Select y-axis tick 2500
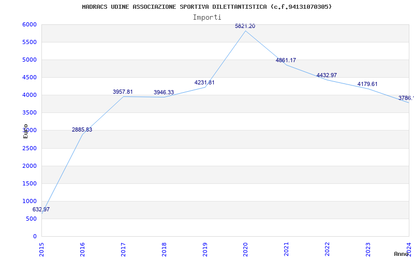The image size is (414, 259). coord(29,148)
